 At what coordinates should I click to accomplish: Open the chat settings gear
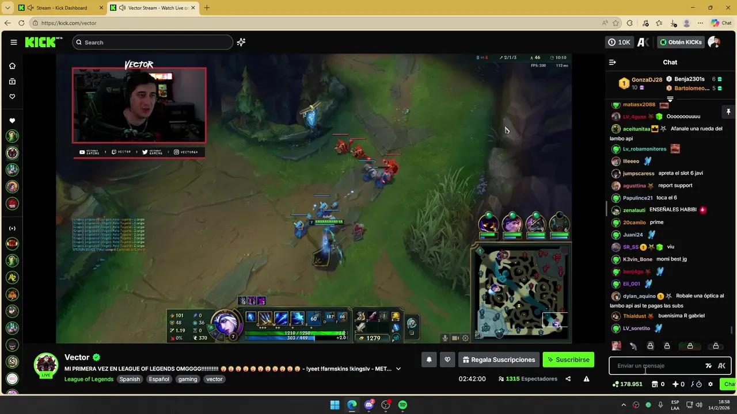pyautogui.click(x=711, y=384)
